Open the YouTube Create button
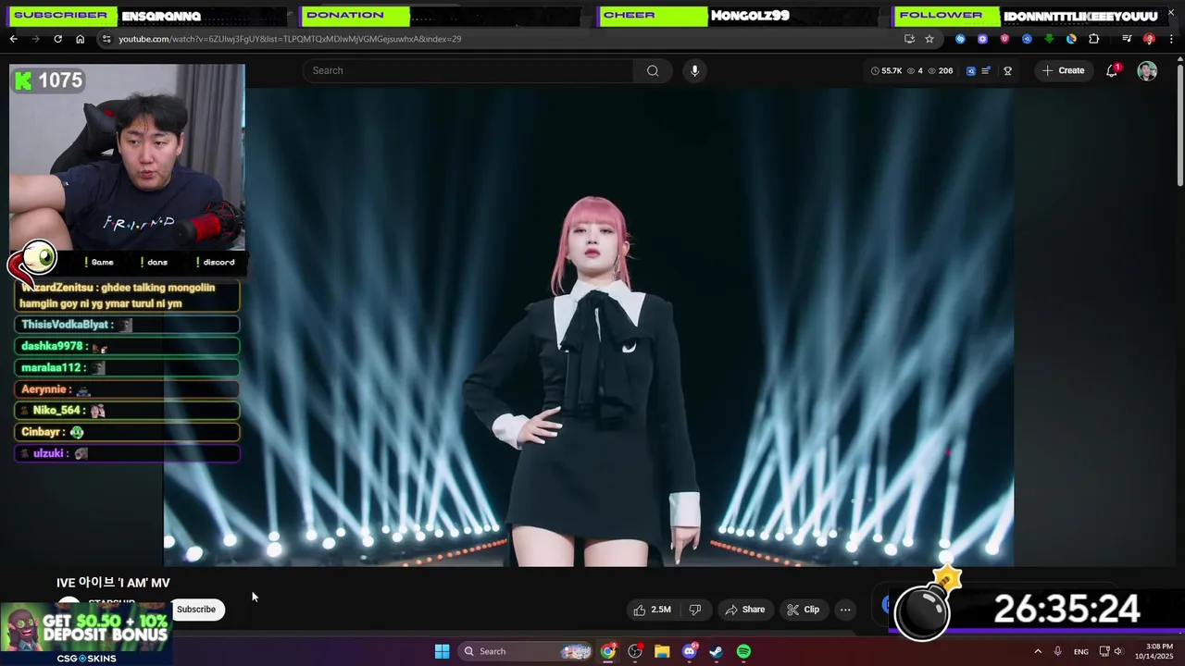The width and height of the screenshot is (1185, 666). (x=1063, y=70)
